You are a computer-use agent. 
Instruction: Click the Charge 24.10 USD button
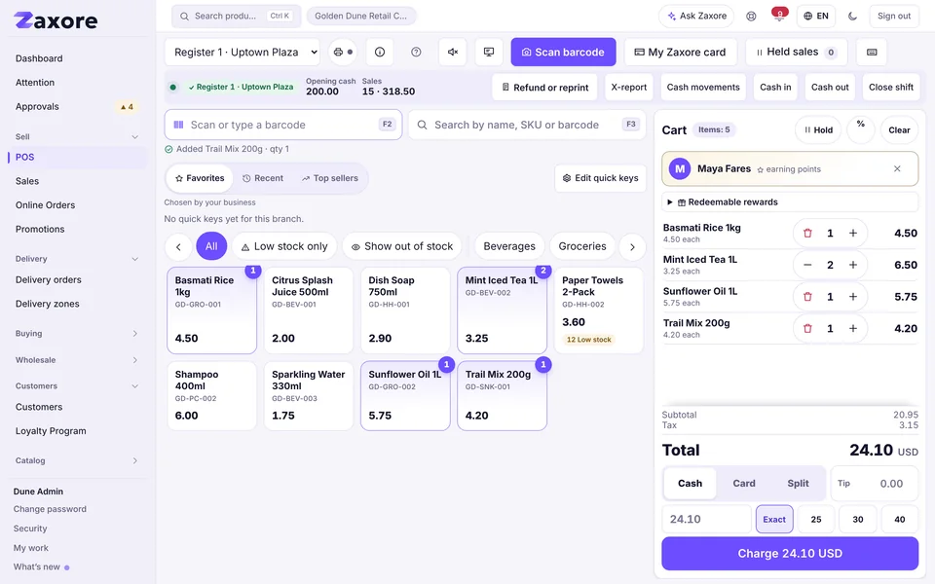(790, 553)
